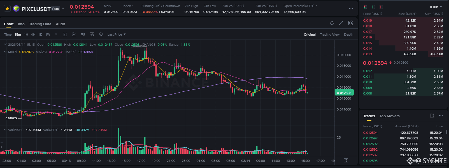Show asks-only order book view

click(381, 7)
